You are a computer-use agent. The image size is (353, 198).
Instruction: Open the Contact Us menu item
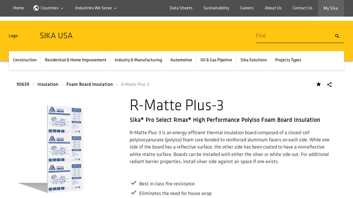[x=302, y=8]
